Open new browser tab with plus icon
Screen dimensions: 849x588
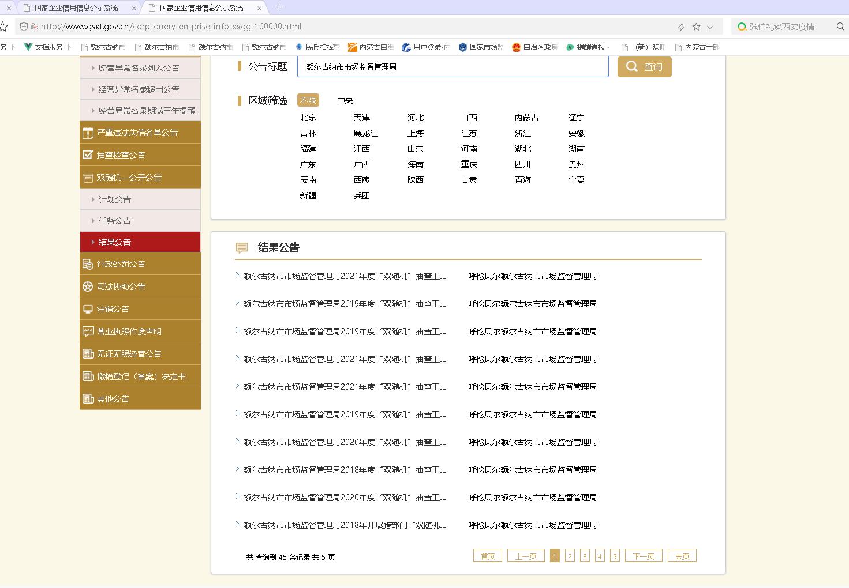pos(280,7)
